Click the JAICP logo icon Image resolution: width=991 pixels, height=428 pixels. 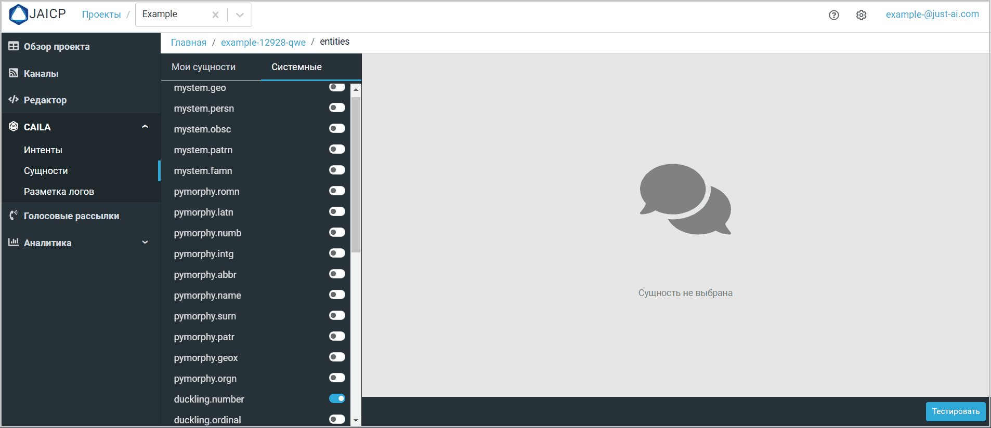(19, 14)
